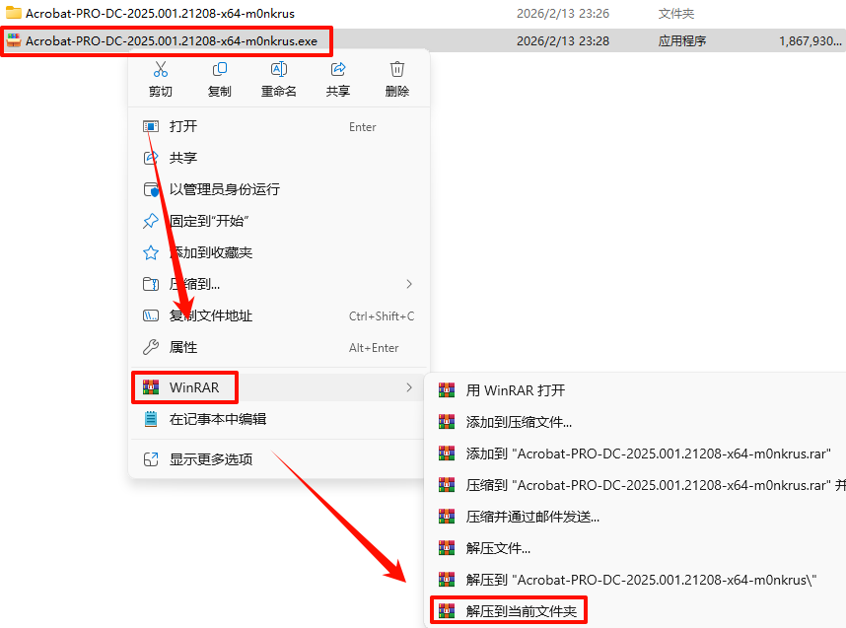Click the Cut (剪切) scissors icon
This screenshot has width=846, height=628.
(161, 70)
